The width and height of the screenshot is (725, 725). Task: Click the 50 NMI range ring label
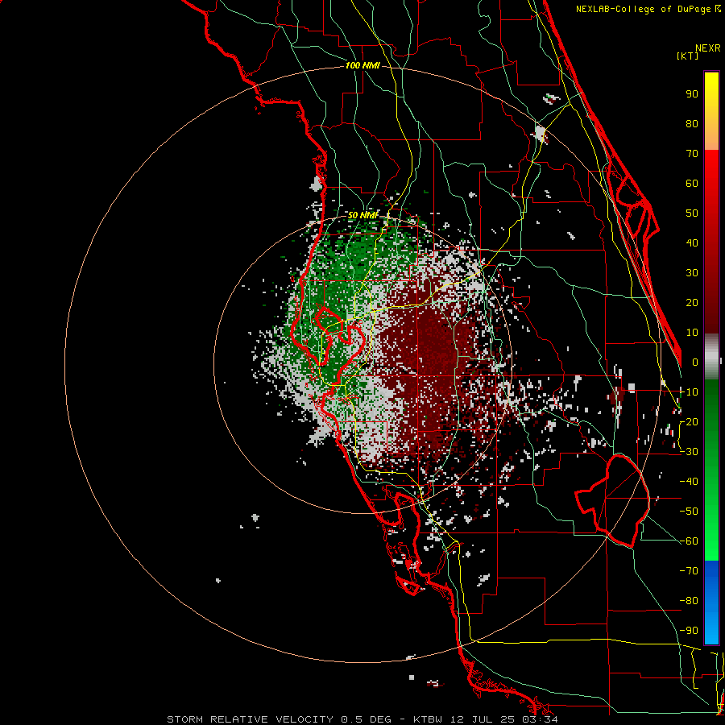[362, 215]
